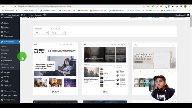
Task: Open GeneratePress submenu item
Action: (7, 61)
